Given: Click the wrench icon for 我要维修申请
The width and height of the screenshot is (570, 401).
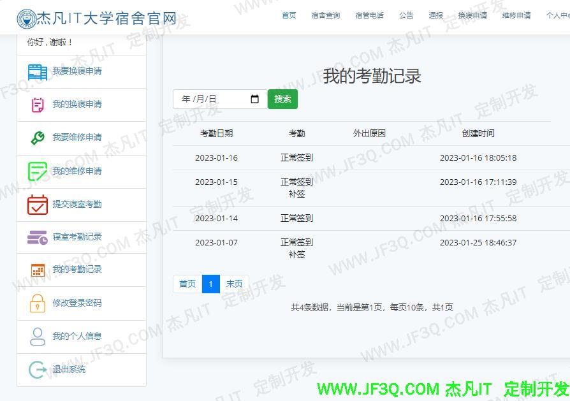Looking at the screenshot, I should pyautogui.click(x=37, y=138).
